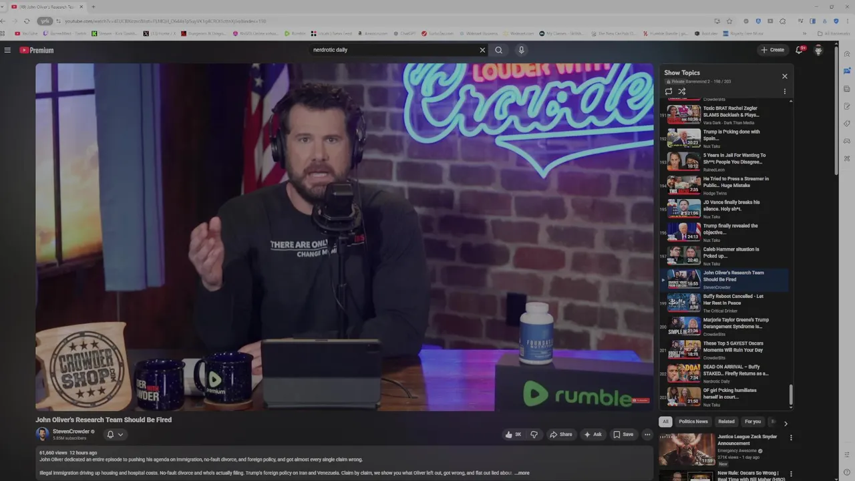Click the Ask button
This screenshot has width=855, height=481.
tap(592, 434)
